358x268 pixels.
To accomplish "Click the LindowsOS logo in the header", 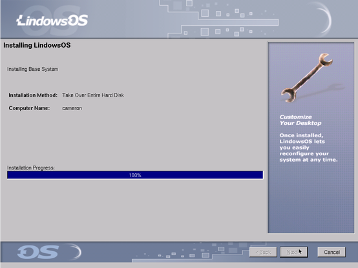I will 52,21.
